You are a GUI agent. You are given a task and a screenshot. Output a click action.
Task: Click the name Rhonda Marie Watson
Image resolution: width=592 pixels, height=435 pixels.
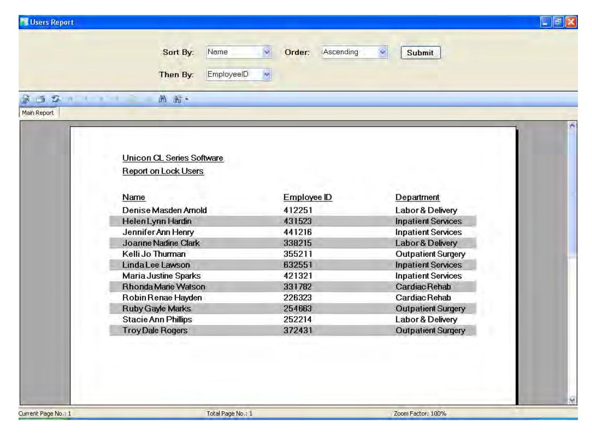pyautogui.click(x=164, y=286)
